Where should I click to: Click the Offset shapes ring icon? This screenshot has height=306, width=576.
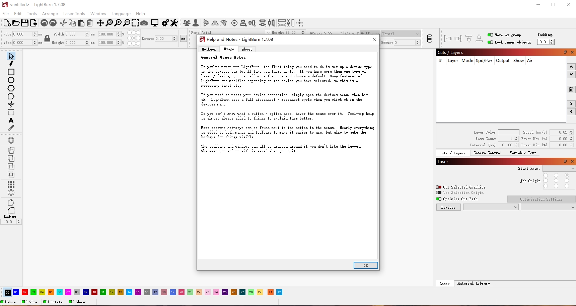click(x=11, y=140)
